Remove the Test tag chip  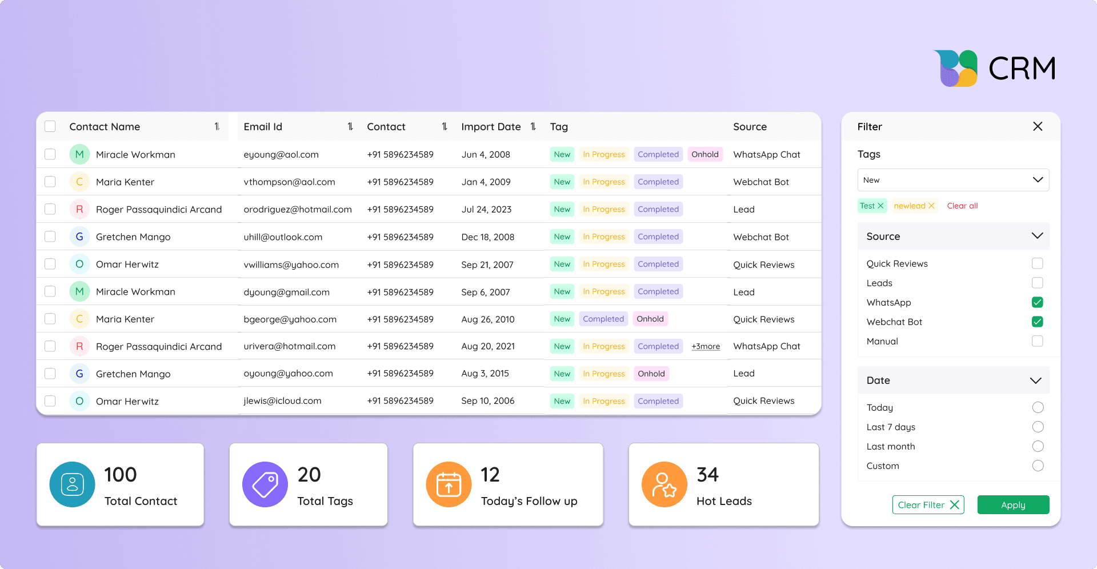880,206
